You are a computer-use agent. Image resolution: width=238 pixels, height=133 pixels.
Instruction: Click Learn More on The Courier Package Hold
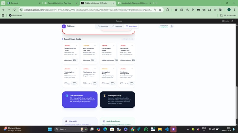(131, 83)
